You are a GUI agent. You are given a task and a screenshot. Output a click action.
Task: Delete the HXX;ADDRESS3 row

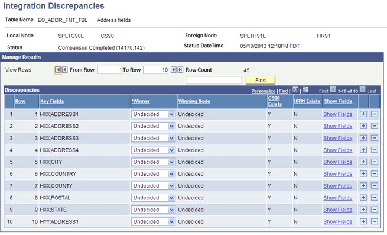pyautogui.click(x=375, y=138)
